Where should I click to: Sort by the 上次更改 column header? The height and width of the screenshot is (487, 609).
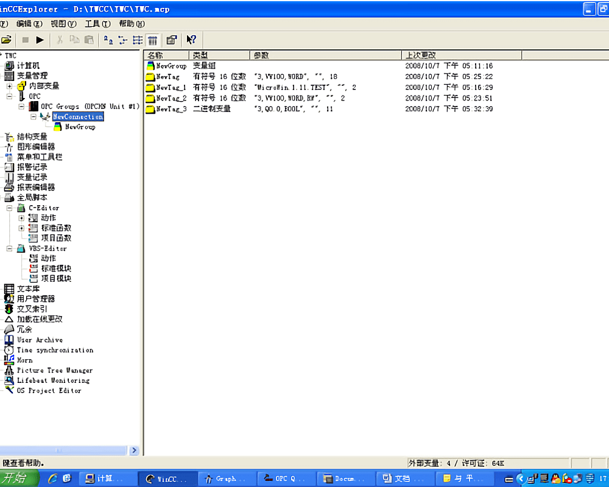[x=461, y=55]
